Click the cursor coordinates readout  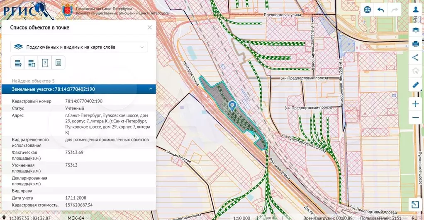point(30,218)
